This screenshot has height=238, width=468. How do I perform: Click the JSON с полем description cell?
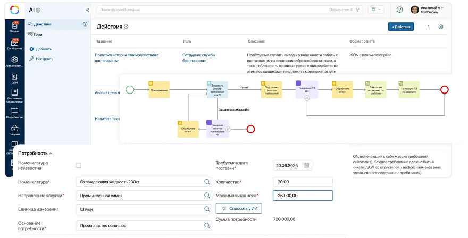(x=370, y=55)
